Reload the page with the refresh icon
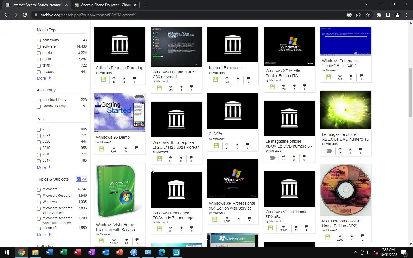The width and height of the screenshot is (413, 258). [25, 15]
